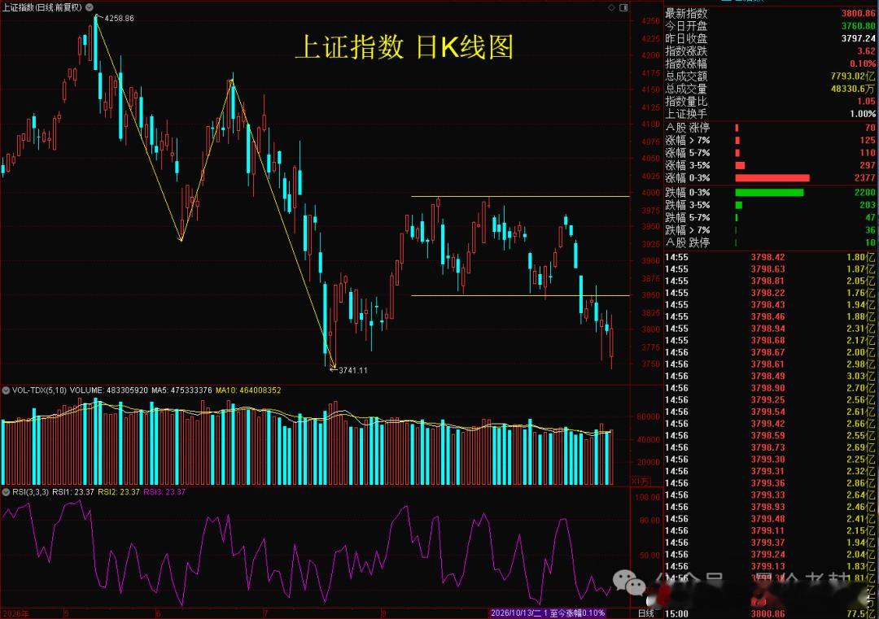Select the 涨幅 3-5% row label

(687, 165)
